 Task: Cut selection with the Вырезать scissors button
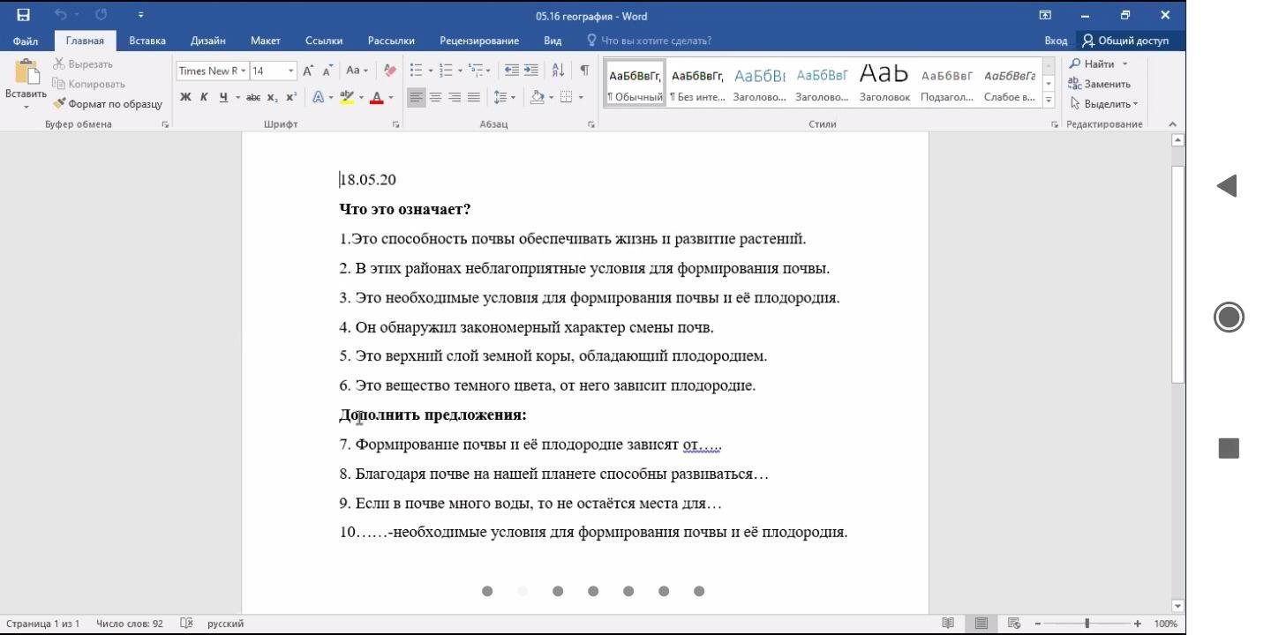[x=83, y=64]
